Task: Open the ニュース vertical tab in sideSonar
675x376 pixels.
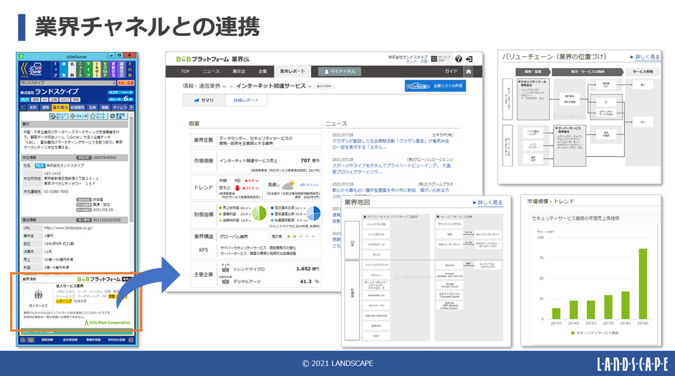Action: tap(80, 70)
